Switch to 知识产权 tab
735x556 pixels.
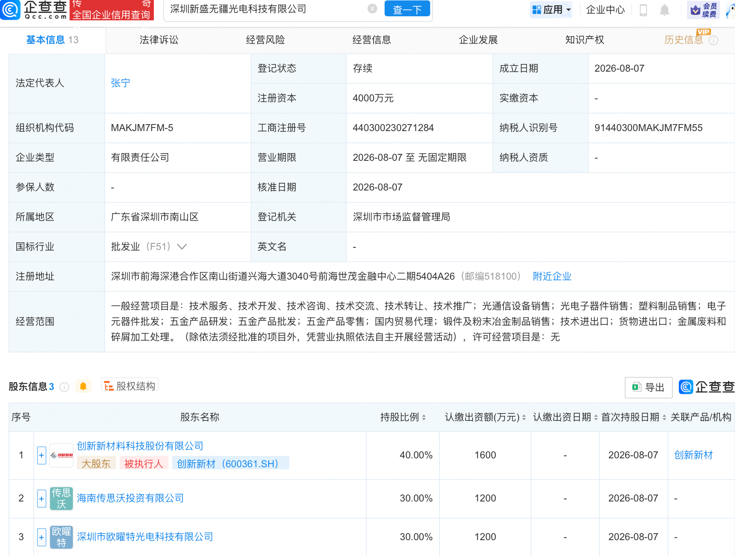click(585, 40)
